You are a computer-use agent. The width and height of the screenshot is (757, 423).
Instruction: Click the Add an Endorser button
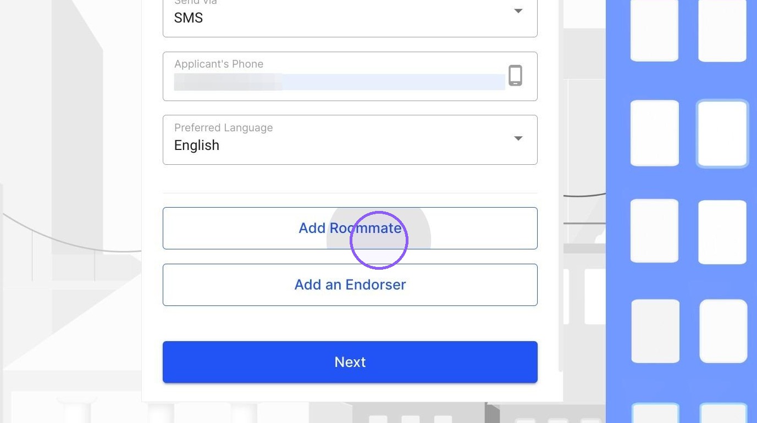coord(350,285)
